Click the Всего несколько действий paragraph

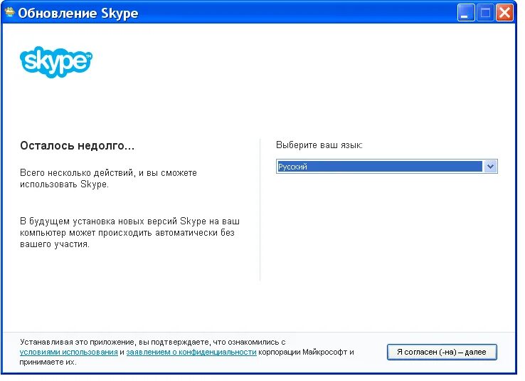pos(108,179)
